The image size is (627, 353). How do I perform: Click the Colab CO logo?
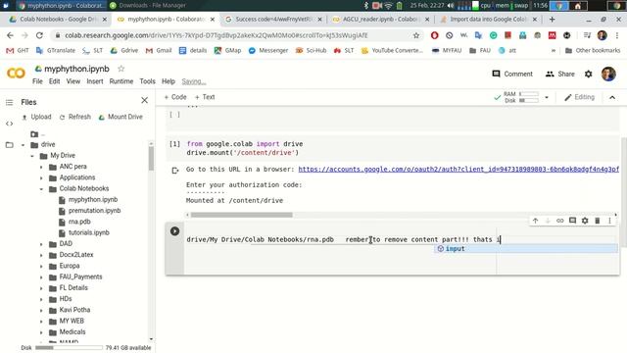tap(16, 74)
